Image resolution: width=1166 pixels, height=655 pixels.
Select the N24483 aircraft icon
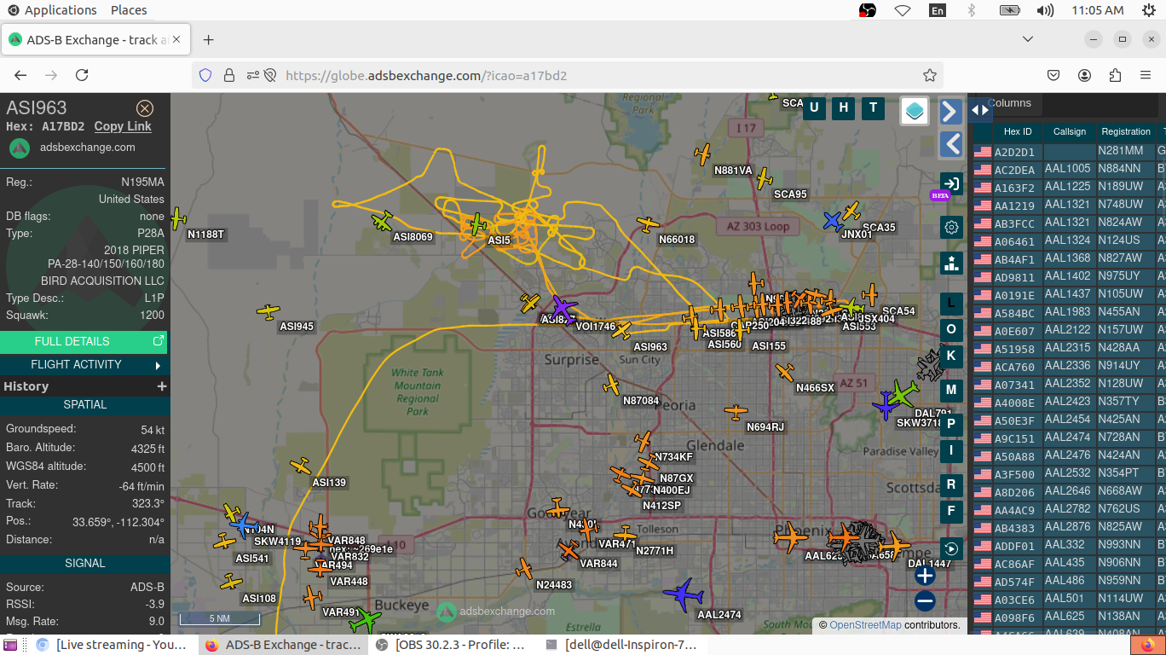pos(525,568)
